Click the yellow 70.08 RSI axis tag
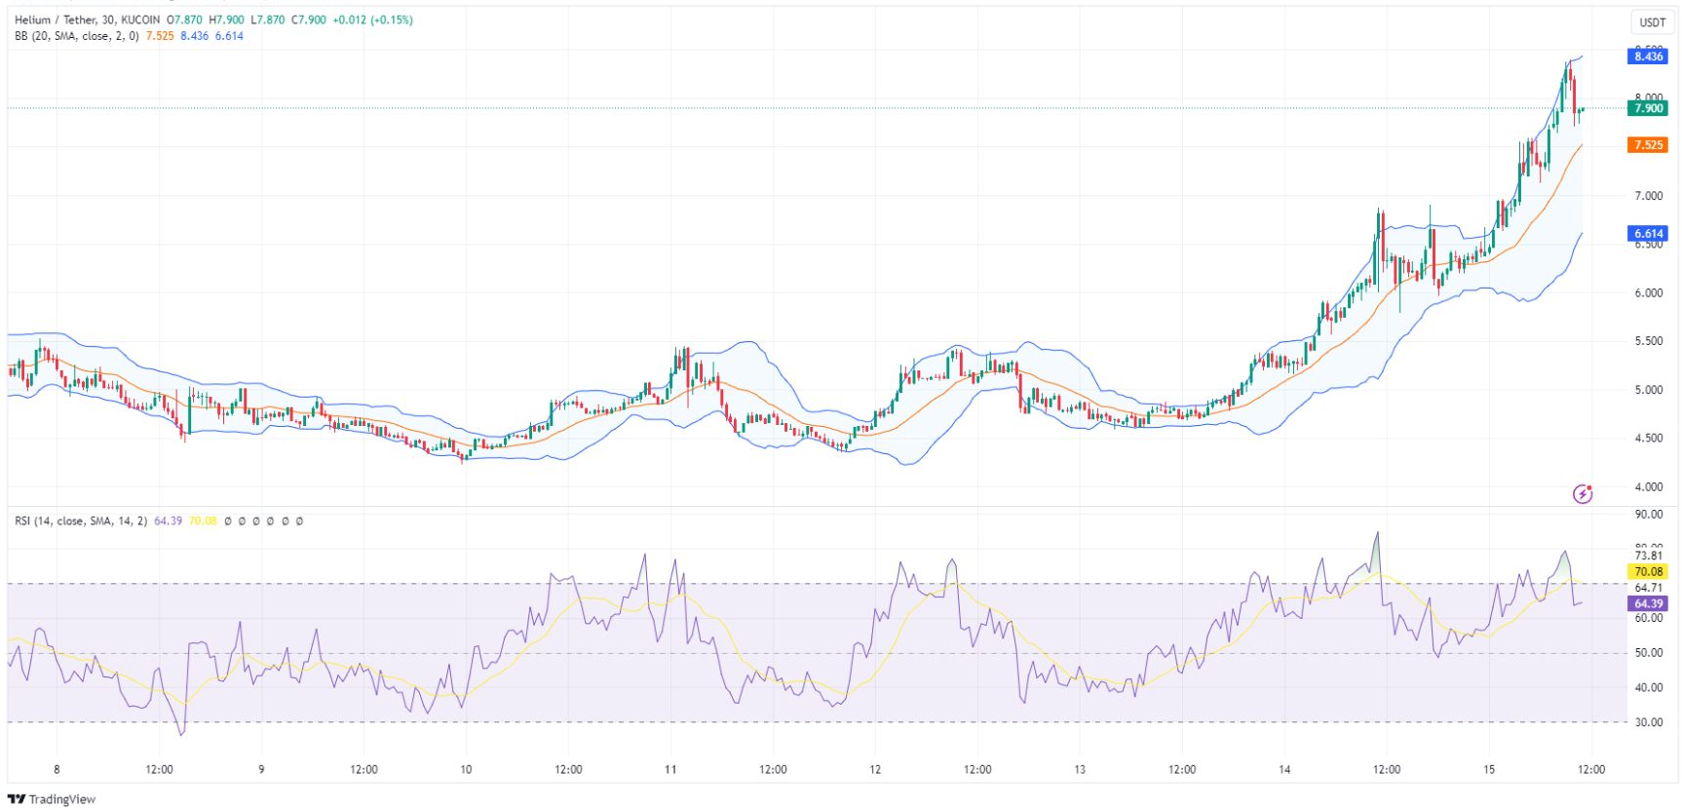Viewport: 1682px width, 810px height. point(1648,572)
